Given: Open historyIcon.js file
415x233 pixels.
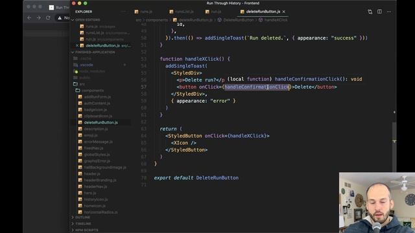Looking at the screenshot, I should click(96, 199).
